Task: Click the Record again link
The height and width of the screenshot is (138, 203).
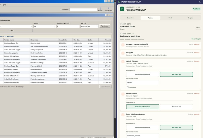Action: (196, 39)
